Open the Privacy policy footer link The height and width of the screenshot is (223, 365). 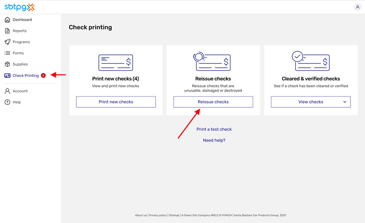[x=158, y=215]
